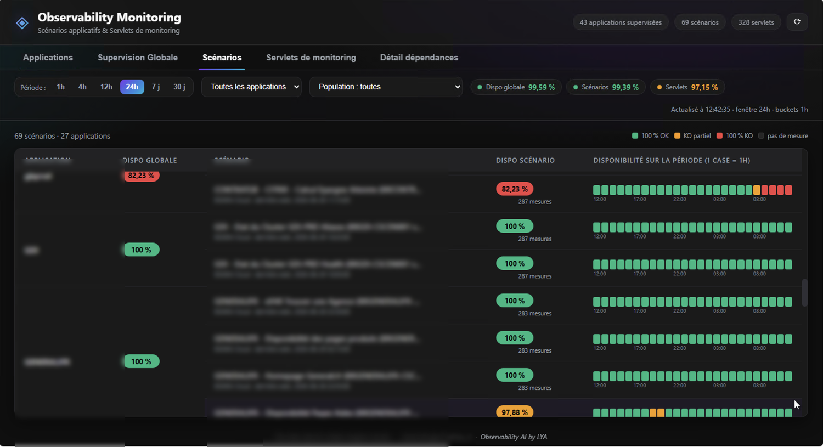Select the 7 j period option

click(x=156, y=87)
